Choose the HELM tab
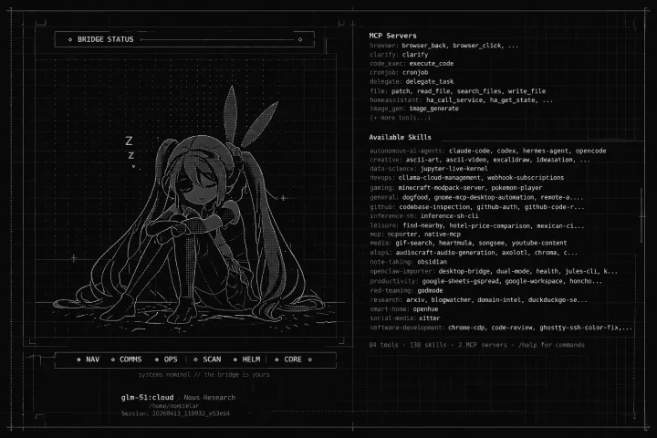The height and width of the screenshot is (438, 657). (251, 360)
